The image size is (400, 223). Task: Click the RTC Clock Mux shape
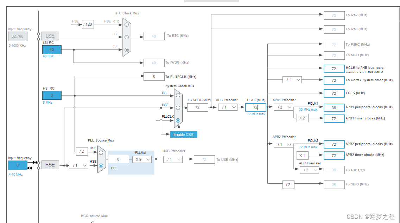click(x=127, y=37)
